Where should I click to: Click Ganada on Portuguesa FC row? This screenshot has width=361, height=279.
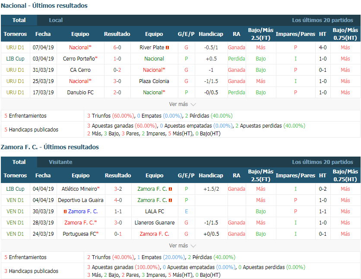(237, 234)
